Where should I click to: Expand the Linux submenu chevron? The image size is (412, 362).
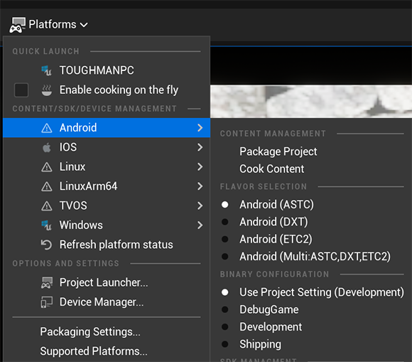point(200,167)
